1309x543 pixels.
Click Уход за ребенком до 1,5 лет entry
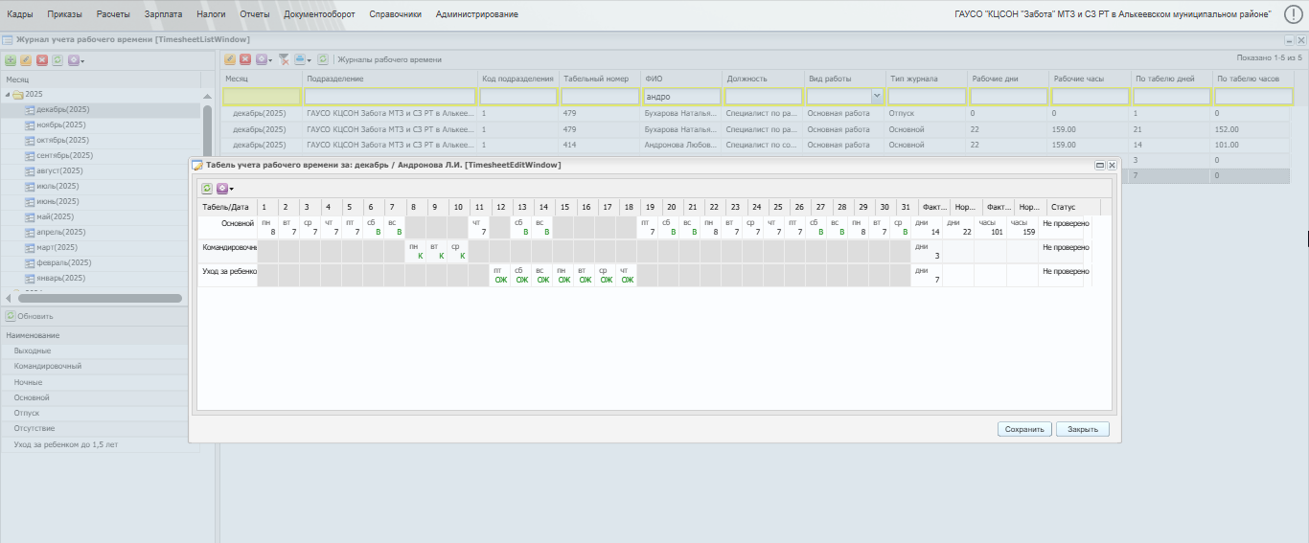point(66,444)
